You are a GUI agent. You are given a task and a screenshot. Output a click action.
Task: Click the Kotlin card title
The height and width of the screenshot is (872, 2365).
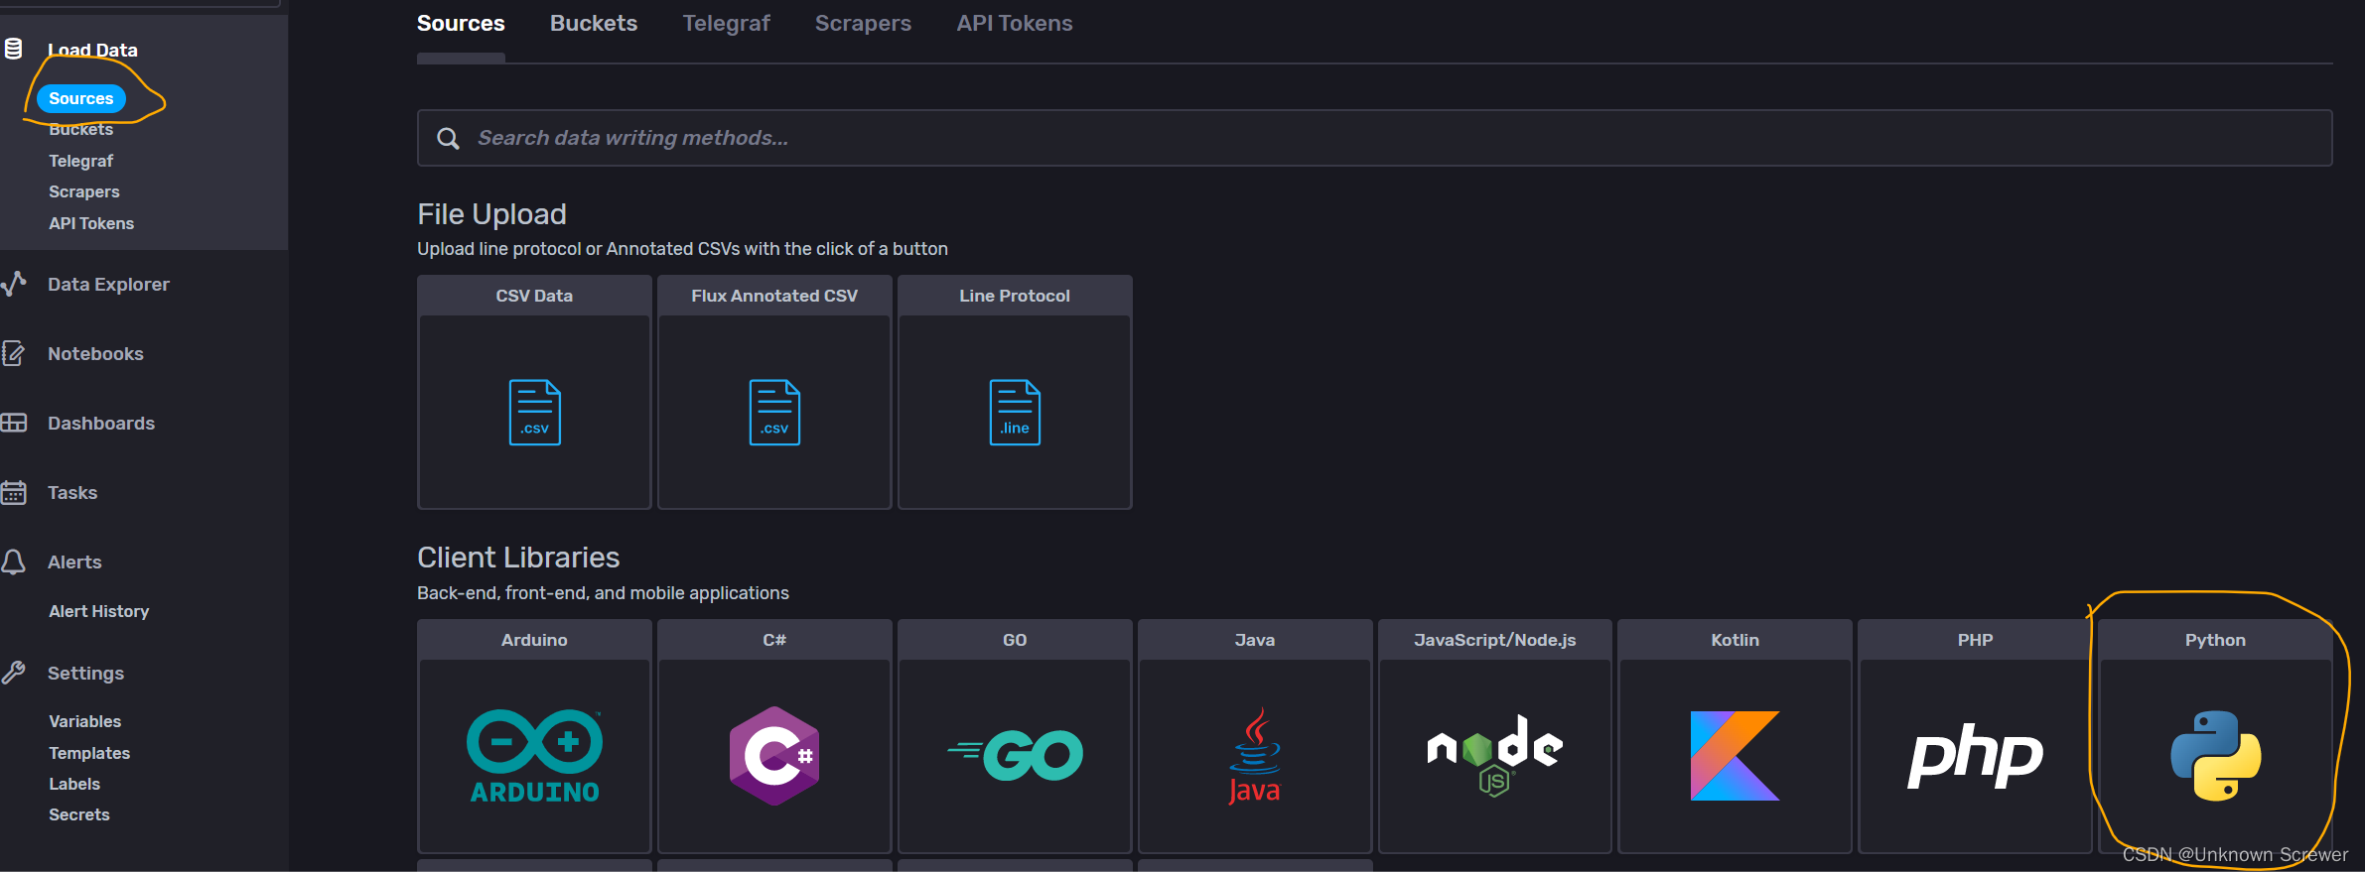[1736, 640]
